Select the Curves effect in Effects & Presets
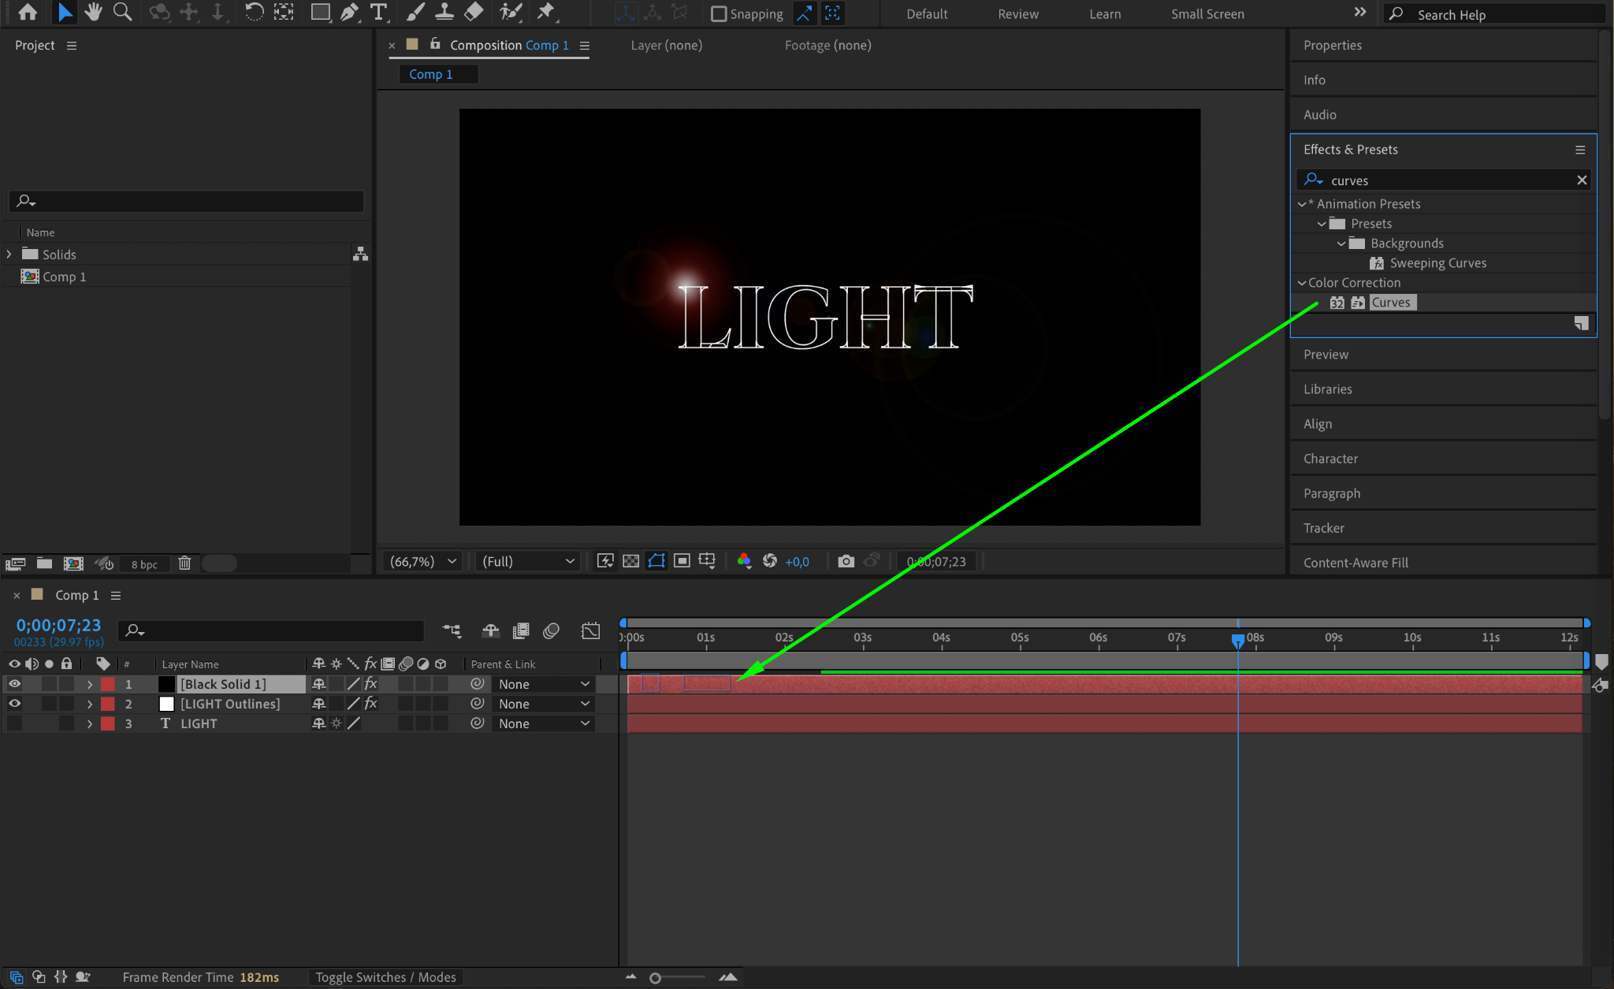The image size is (1614, 989). click(1390, 303)
